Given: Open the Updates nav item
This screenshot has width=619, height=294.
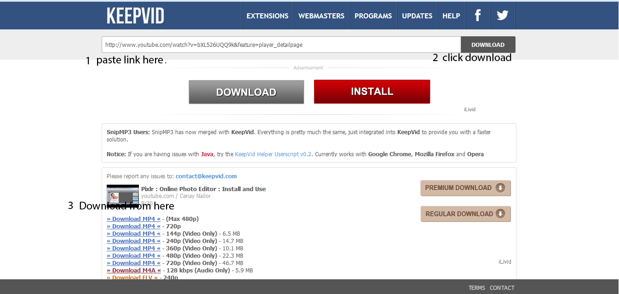Looking at the screenshot, I should 417,16.
